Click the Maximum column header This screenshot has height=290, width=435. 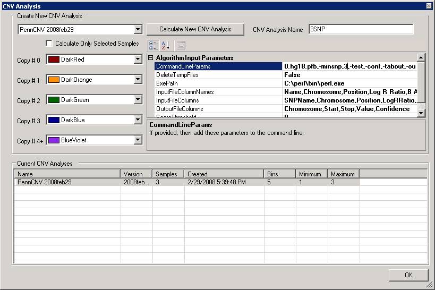pyautogui.click(x=344, y=174)
